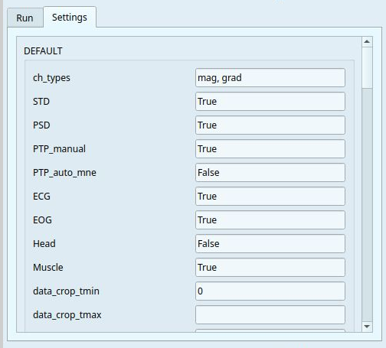Click the Muscle label
This screenshot has width=386, height=348.
48,268
